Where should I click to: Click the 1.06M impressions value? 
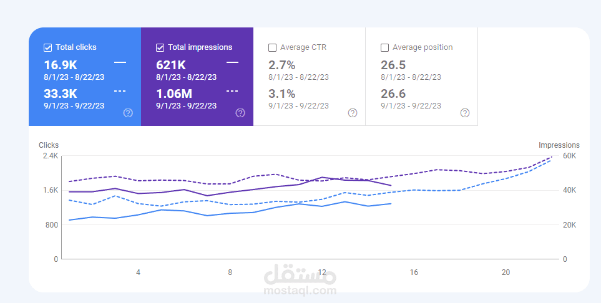tap(174, 94)
